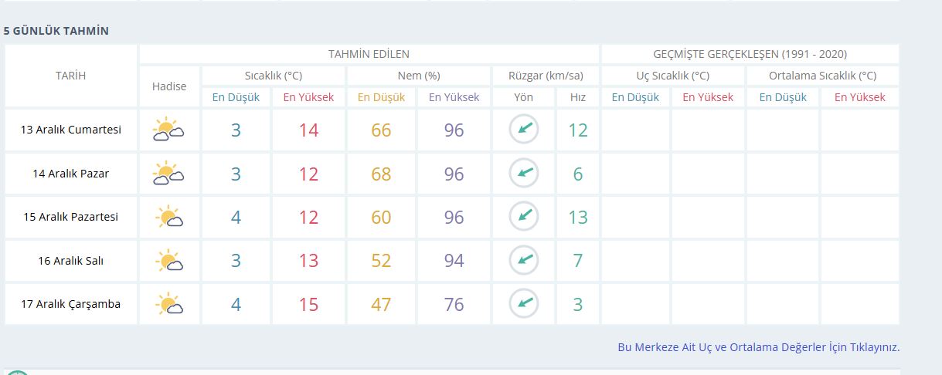The height and width of the screenshot is (375, 942).
Task: Click wind direction arrow for 13 Aralık Cumartesi
Action: [523, 130]
